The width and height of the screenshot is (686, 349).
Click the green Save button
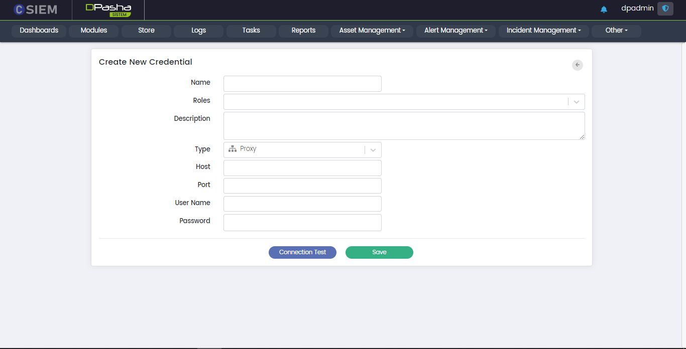(x=379, y=252)
